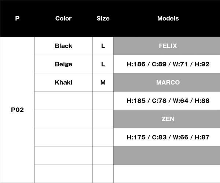Select the Beige color cell

[63, 64]
